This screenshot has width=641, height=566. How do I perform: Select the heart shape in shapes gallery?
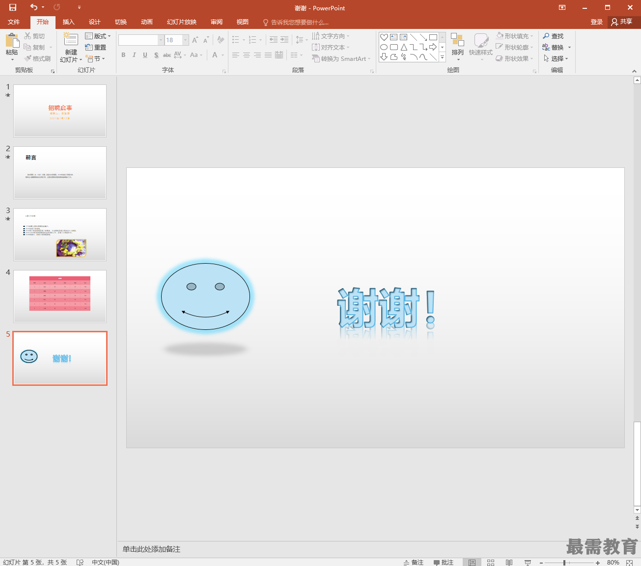click(384, 37)
